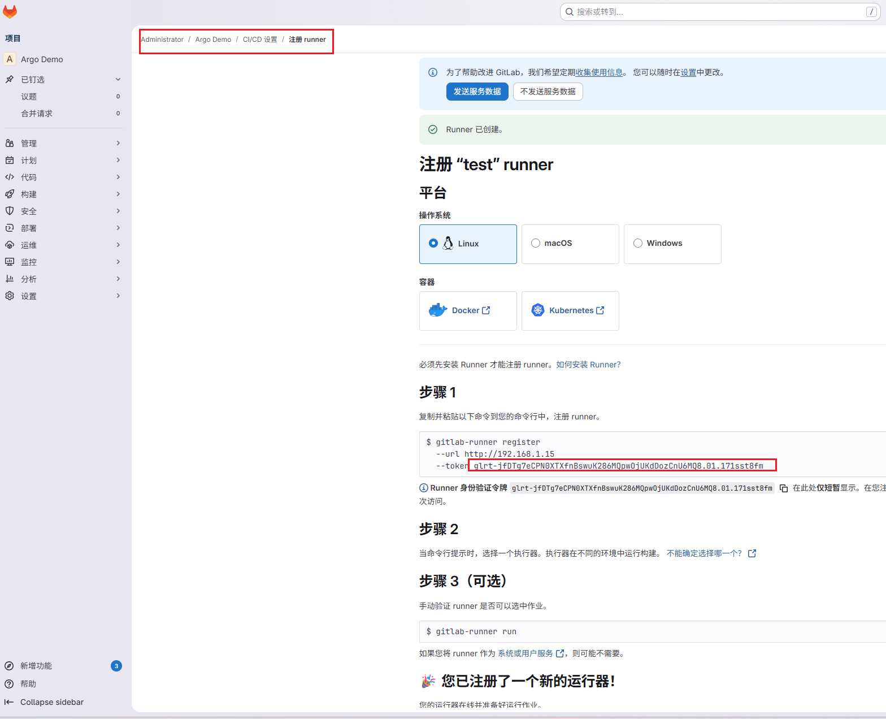This screenshot has width=886, height=719.
Task: Click the Administrator breadcrumb link
Action: (x=162, y=40)
